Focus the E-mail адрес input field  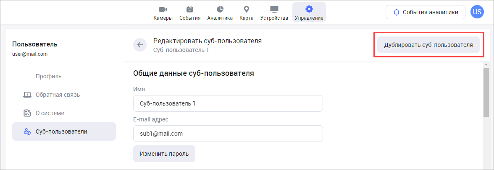pos(228,134)
